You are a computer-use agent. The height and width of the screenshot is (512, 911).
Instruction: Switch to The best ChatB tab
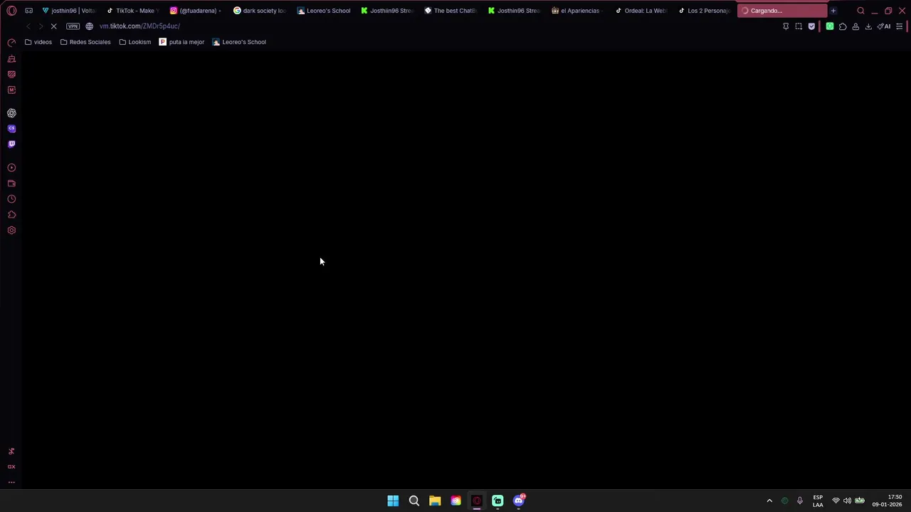tap(451, 11)
